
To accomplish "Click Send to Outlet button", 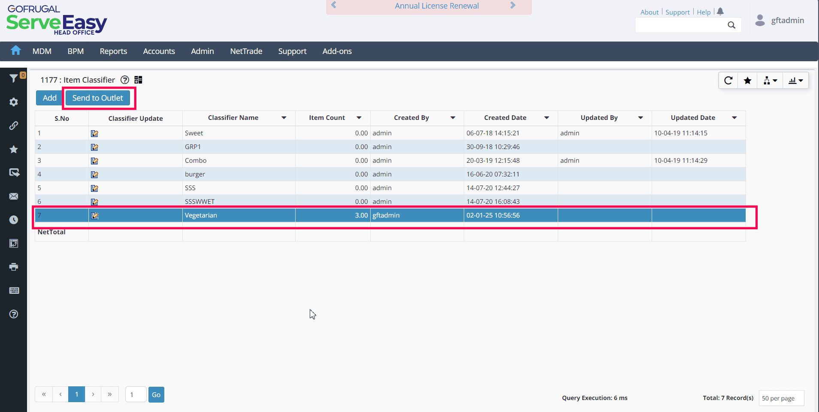I will click(98, 98).
